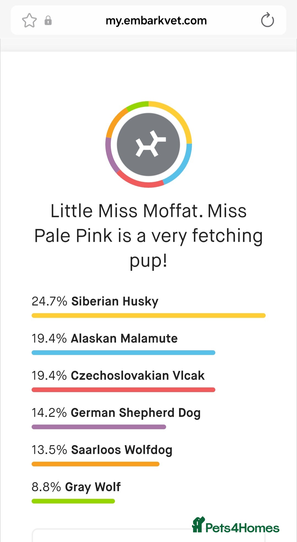This screenshot has height=542, width=297.
Task: Click the green segment of breed ring
Action: 137,104
